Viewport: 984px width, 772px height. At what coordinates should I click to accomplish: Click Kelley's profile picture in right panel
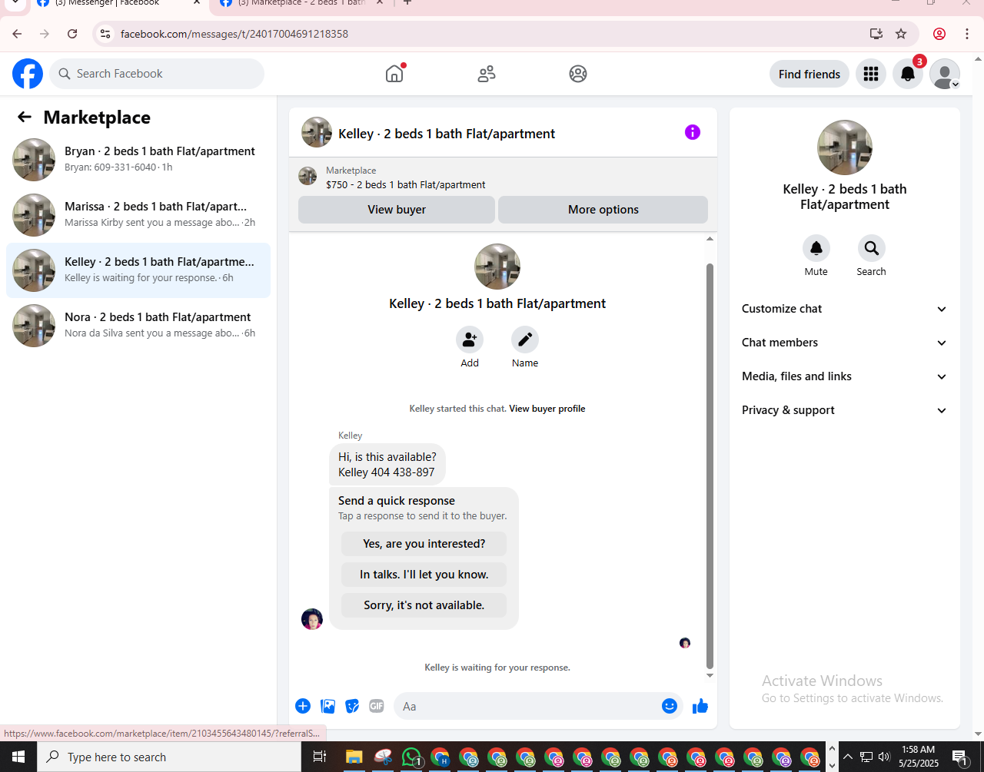pos(844,147)
